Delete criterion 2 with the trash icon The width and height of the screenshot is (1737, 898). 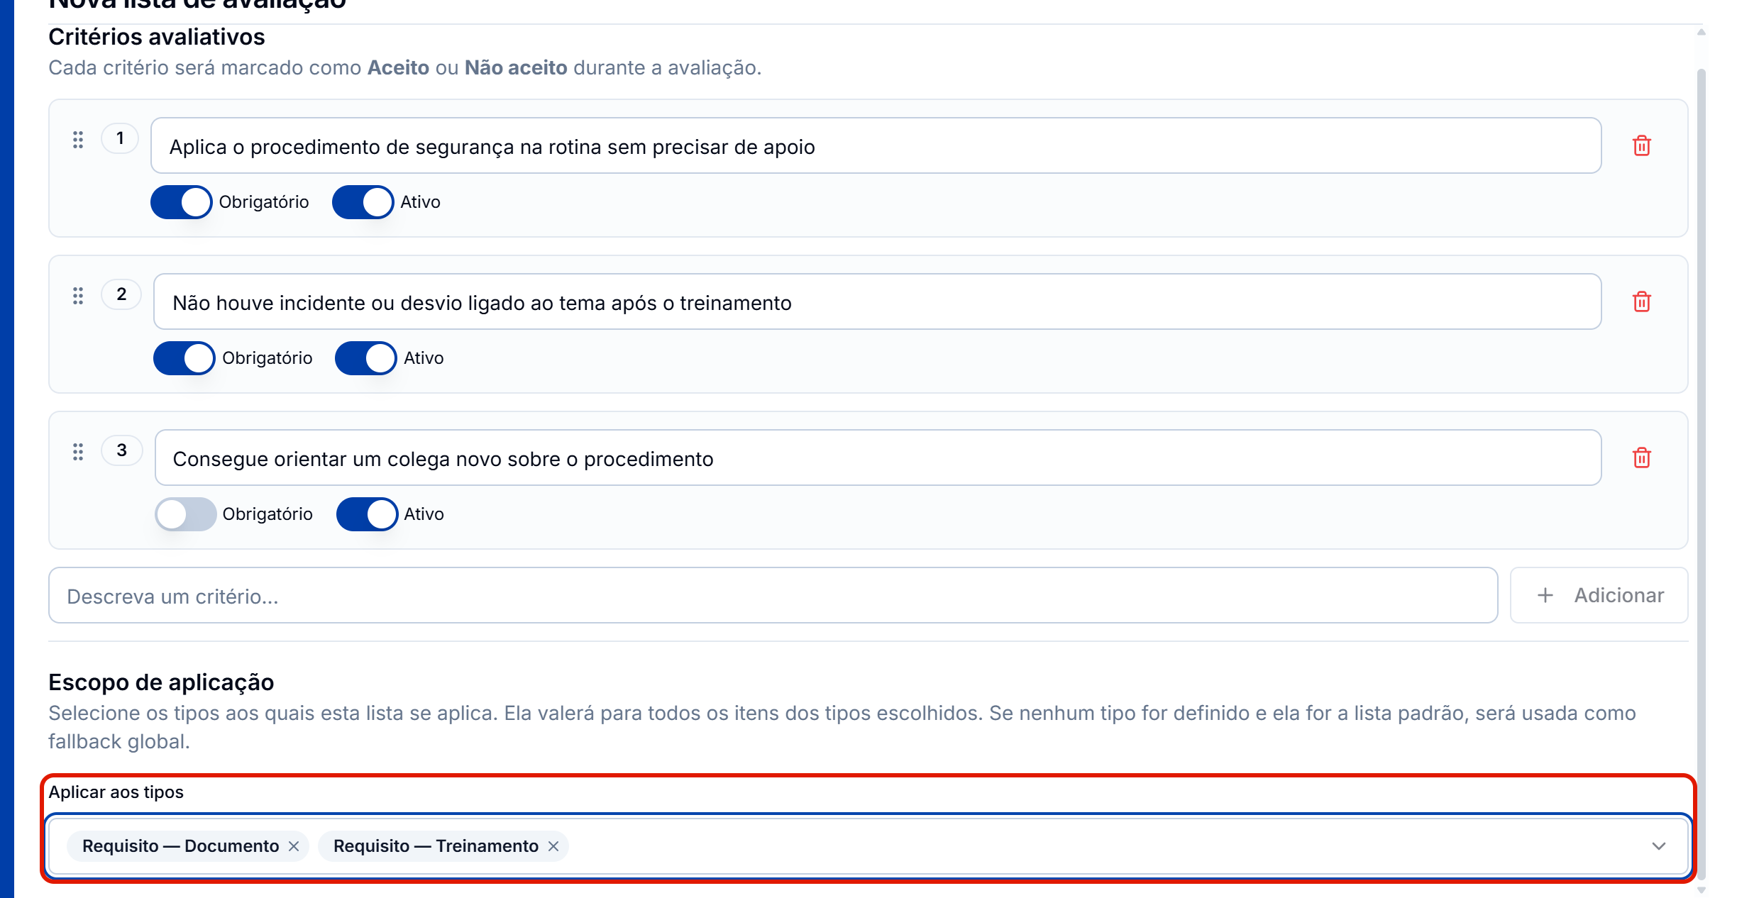click(1641, 302)
